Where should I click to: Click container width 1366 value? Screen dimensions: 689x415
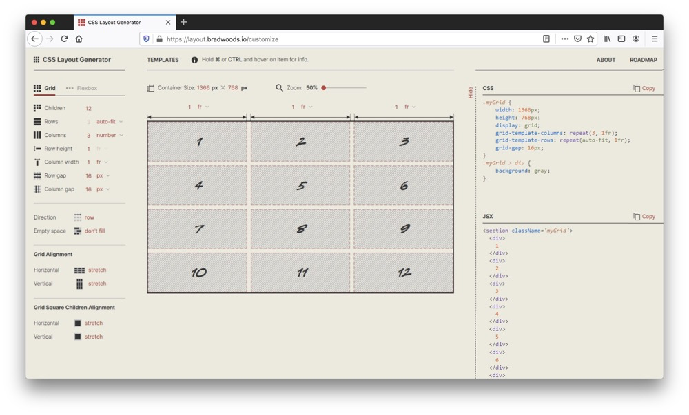[203, 87]
